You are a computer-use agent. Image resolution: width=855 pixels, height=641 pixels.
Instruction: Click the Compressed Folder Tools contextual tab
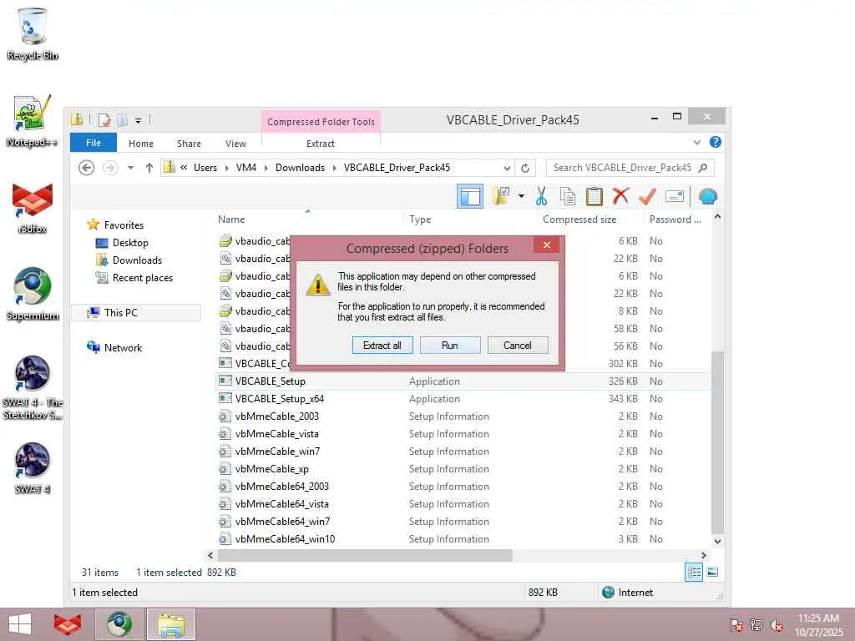click(321, 122)
